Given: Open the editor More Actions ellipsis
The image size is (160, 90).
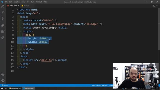Looking at the screenshot, I should 157,6.
